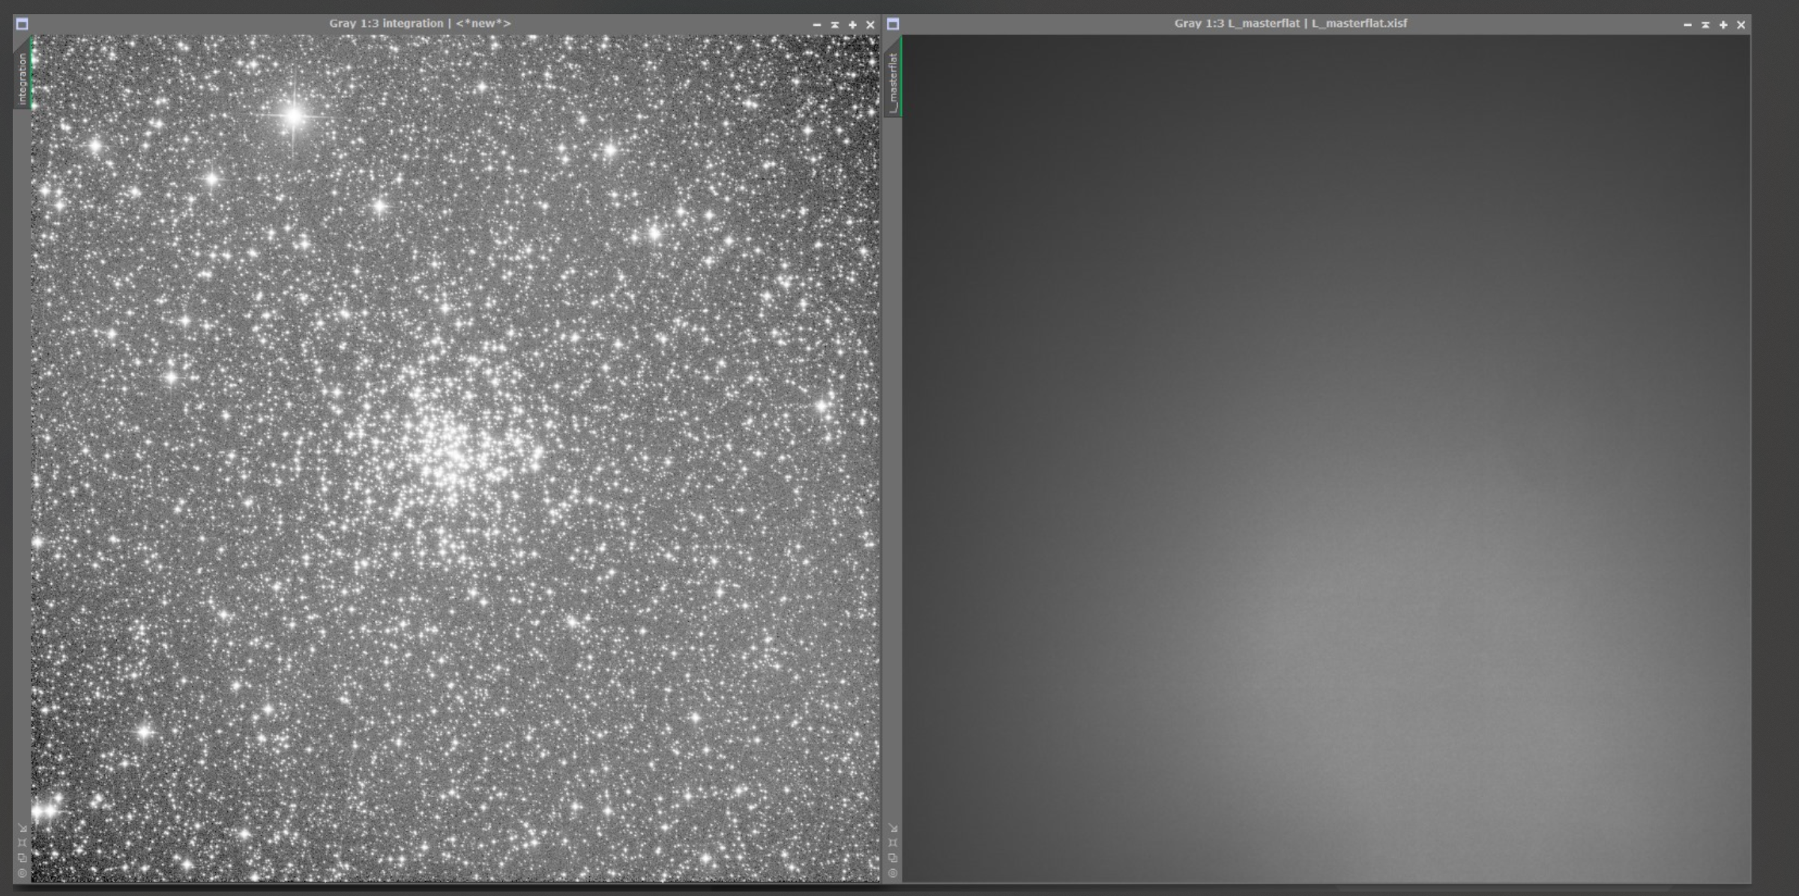Click the fit-view square icon in L_masterflat window
1799x896 pixels.
click(x=893, y=843)
